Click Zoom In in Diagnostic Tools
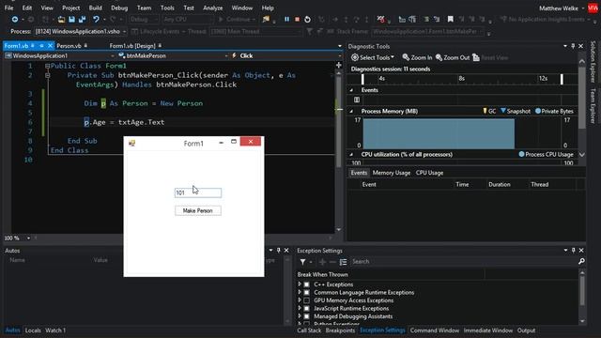 [x=417, y=57]
